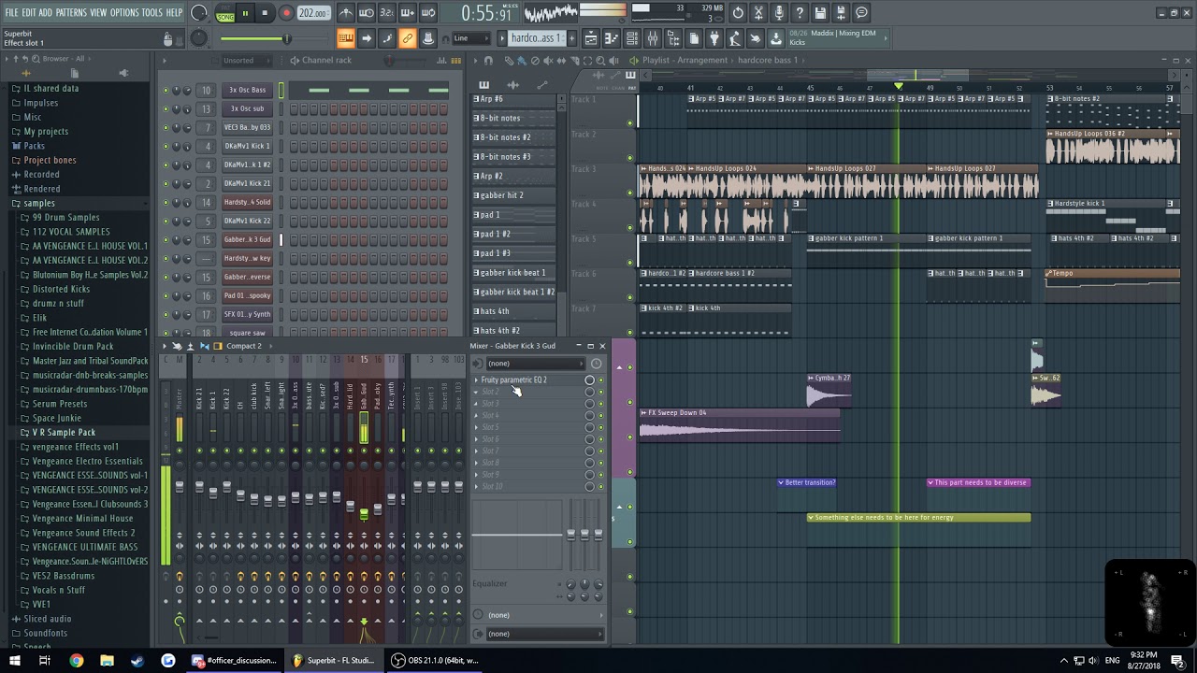Toggle the Slot 5 enable LED in the mixer
Screen dimensions: 1197x673
click(x=601, y=428)
